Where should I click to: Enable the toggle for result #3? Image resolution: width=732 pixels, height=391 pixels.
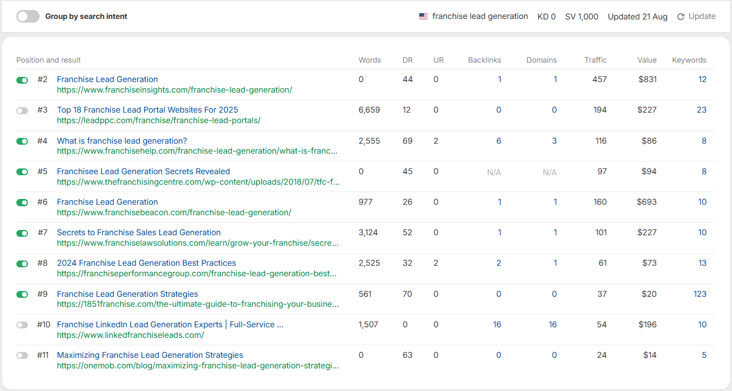(x=22, y=111)
